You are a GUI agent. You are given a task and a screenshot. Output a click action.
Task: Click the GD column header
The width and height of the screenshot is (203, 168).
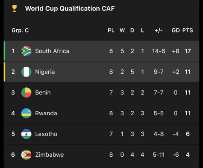(175, 31)
